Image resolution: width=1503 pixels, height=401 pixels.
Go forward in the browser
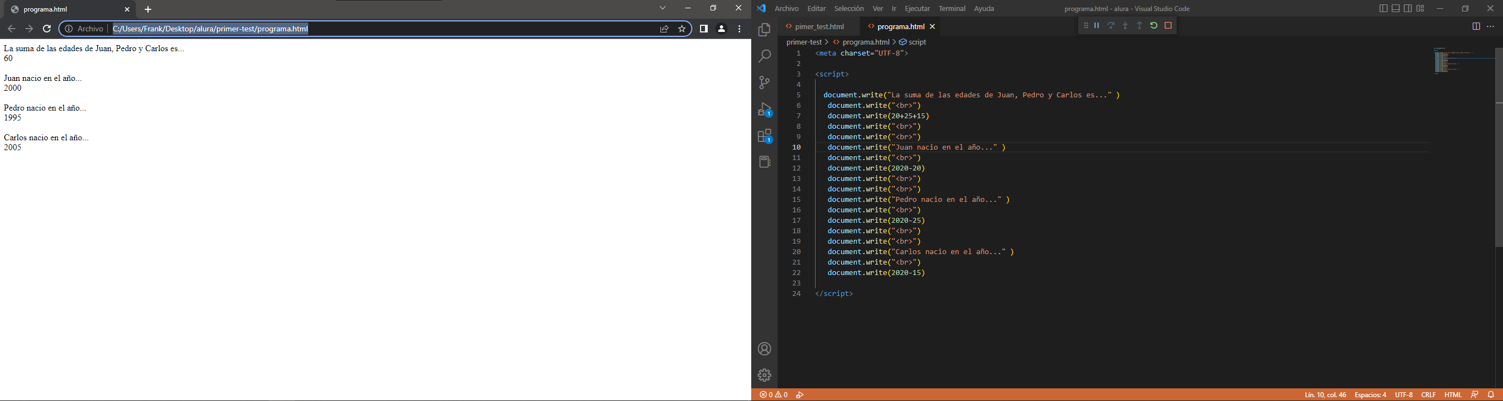(29, 29)
